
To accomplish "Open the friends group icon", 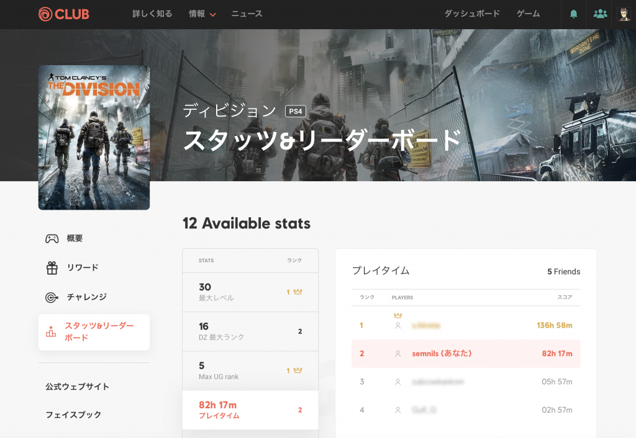I will [x=601, y=14].
